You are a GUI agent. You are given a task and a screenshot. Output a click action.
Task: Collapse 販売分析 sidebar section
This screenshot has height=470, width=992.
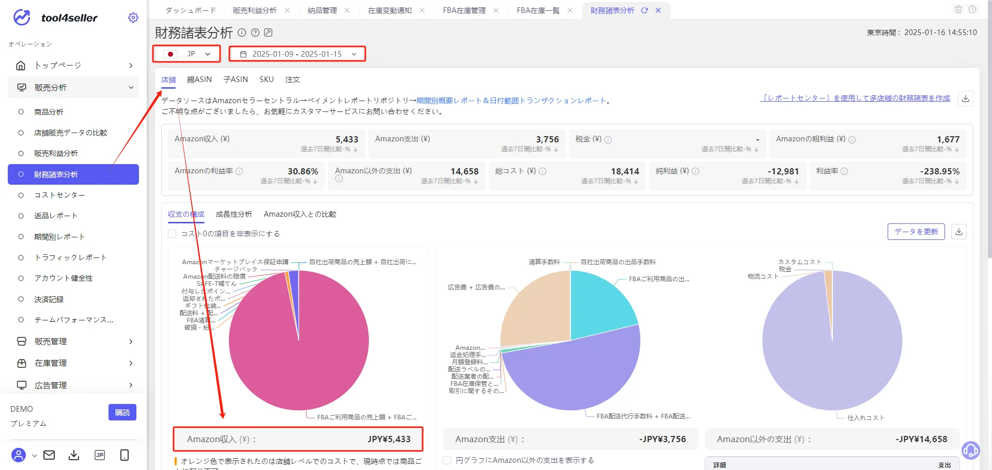73,88
